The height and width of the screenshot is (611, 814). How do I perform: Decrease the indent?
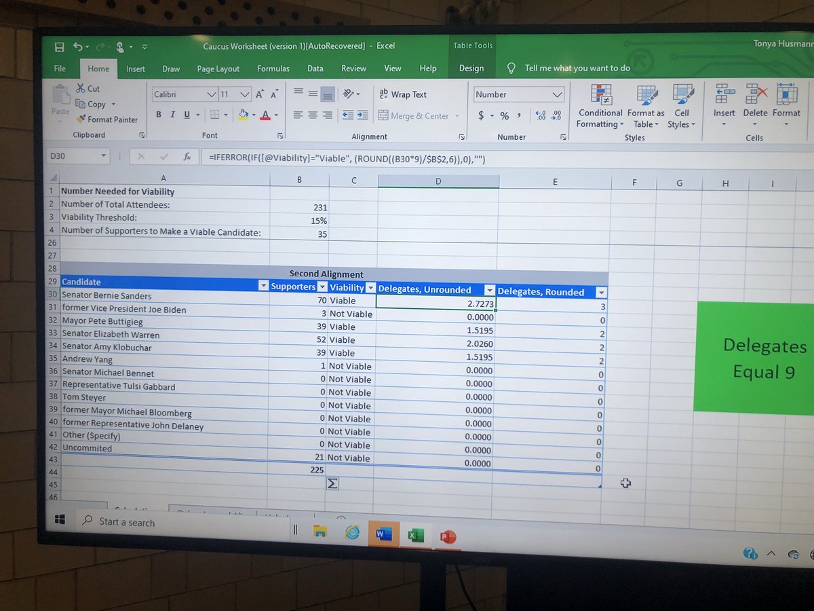pyautogui.click(x=348, y=115)
